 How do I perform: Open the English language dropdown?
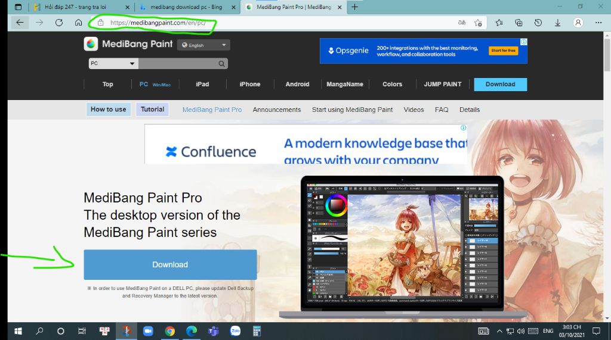coord(204,45)
